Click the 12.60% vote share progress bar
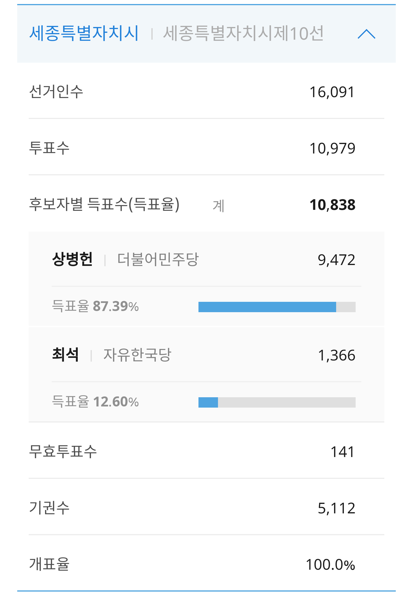413x593 pixels. pyautogui.click(x=277, y=402)
